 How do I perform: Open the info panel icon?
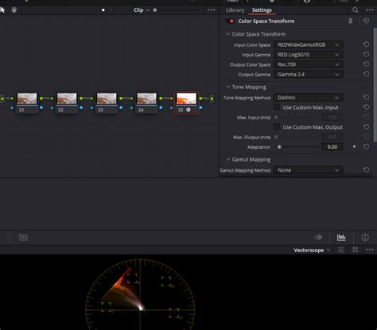(365, 237)
